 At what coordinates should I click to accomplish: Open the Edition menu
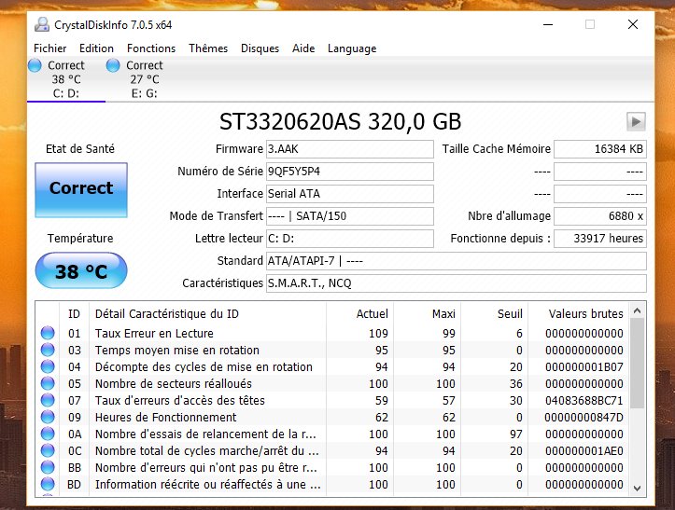[96, 48]
